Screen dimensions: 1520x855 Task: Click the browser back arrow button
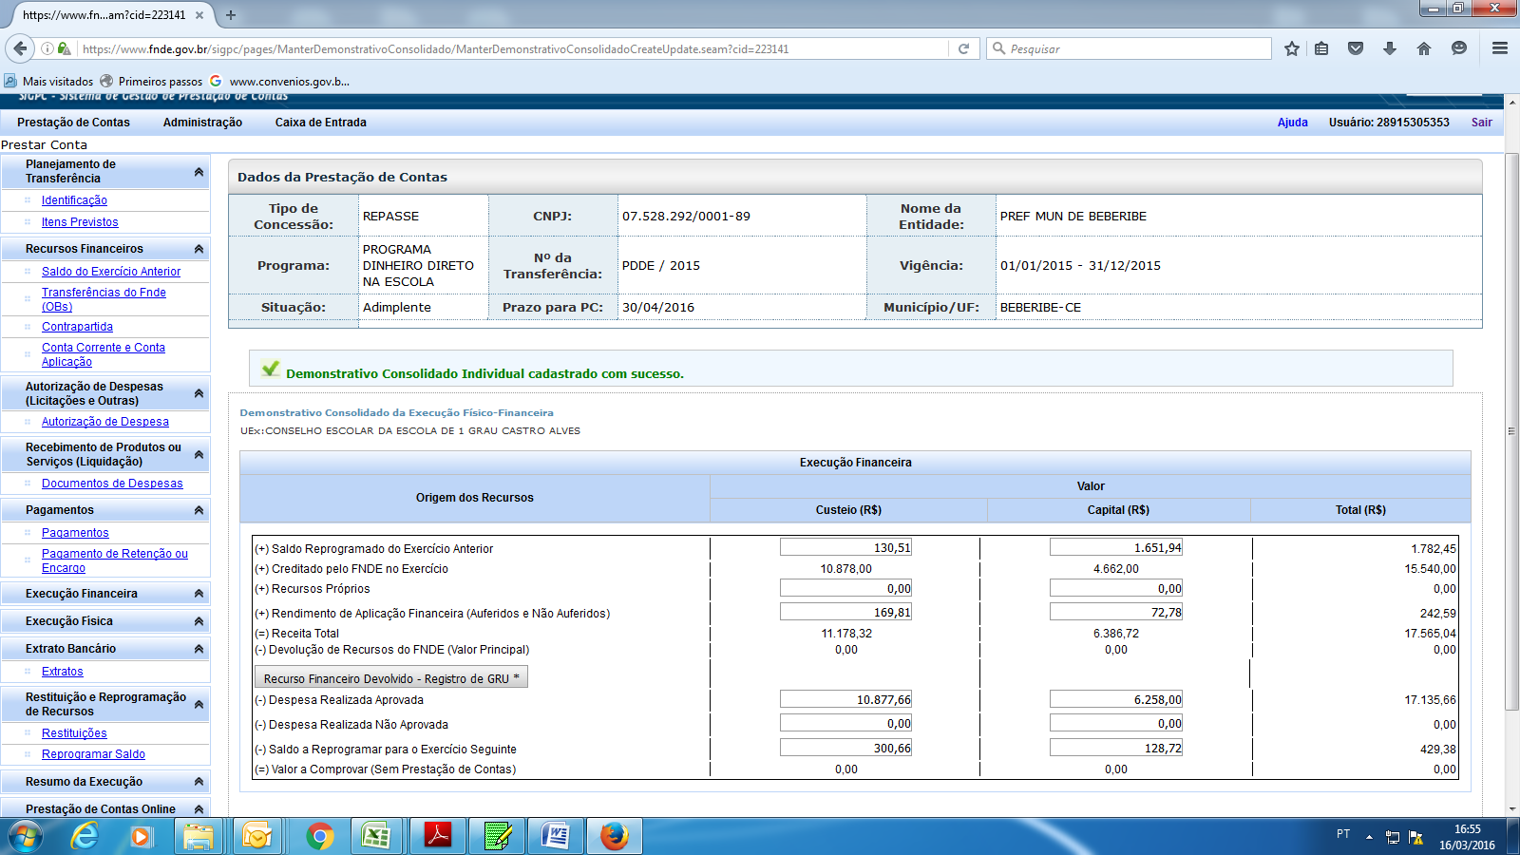tap(20, 48)
